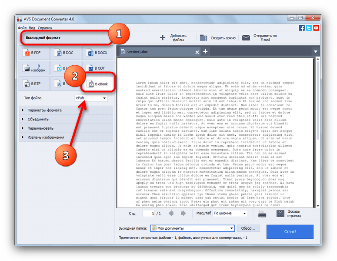Click the 'Создать архив' archive icon

click(x=204, y=38)
